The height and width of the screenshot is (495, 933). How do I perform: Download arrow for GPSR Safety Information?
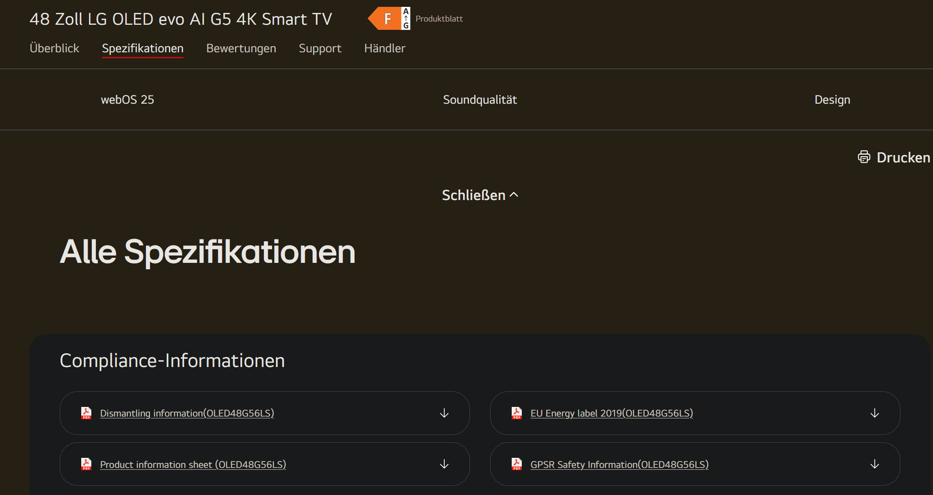pyautogui.click(x=874, y=464)
